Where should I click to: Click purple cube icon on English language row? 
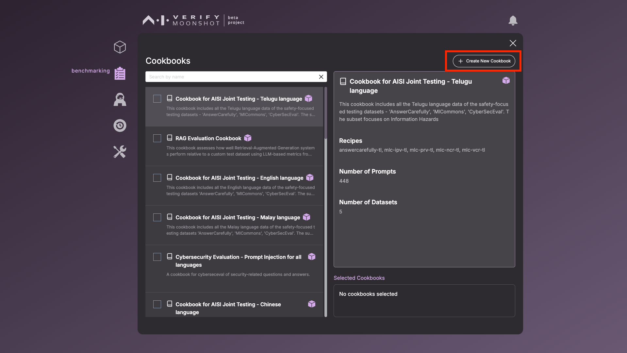pos(310,177)
